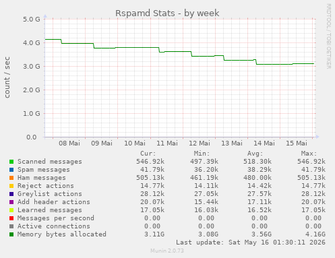The height and width of the screenshot is (258, 335).
Task: Click the 'Last update' timestamp line
Action: click(251, 243)
